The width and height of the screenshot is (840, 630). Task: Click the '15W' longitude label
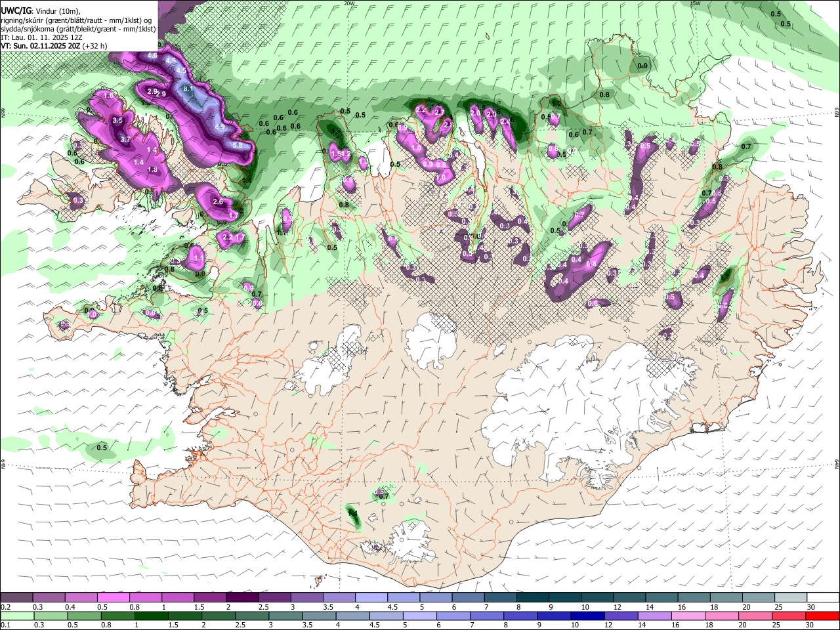[x=695, y=3]
